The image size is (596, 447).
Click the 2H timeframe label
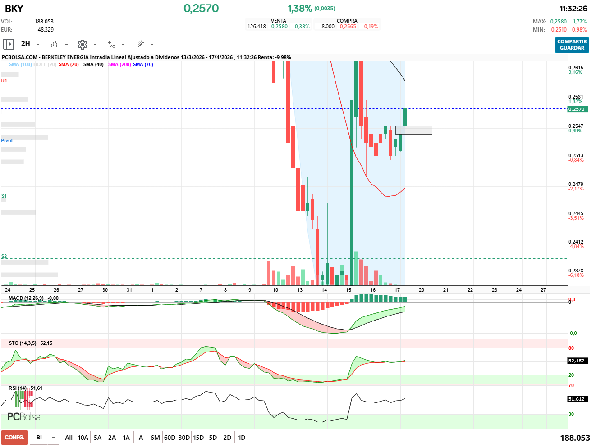pos(26,44)
